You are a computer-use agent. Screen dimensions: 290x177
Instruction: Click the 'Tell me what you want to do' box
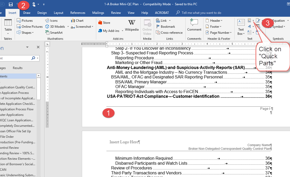pos(201,13)
